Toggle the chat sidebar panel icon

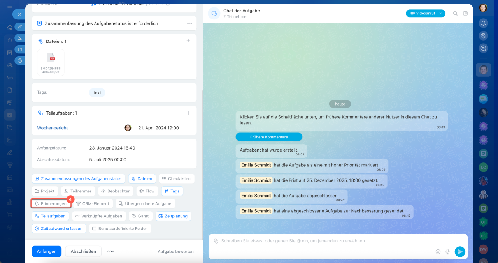(x=465, y=13)
